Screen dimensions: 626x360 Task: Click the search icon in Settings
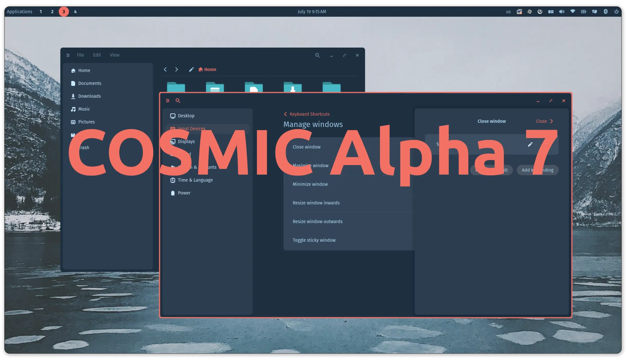178,101
